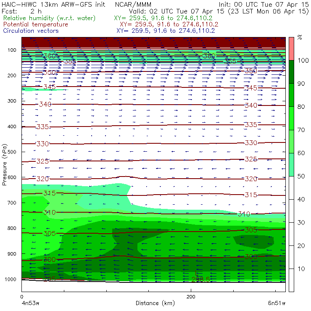Click the pink colorbar segment above 100

pos(291,49)
